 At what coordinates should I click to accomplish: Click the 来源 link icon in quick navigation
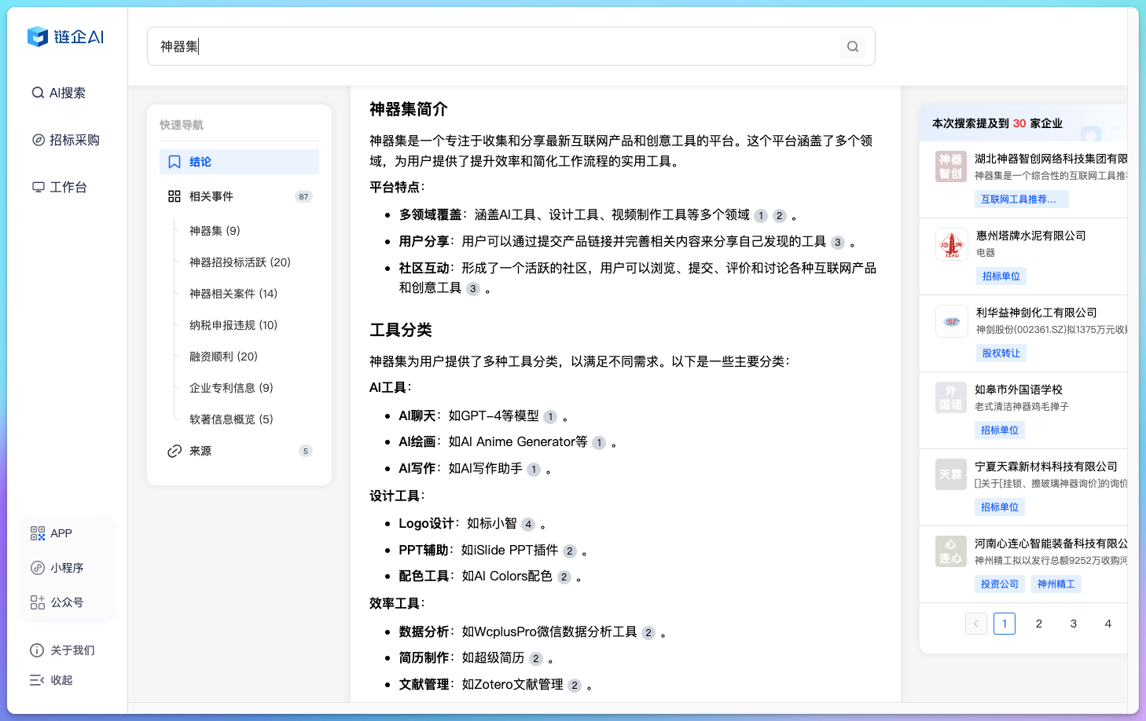click(x=174, y=450)
